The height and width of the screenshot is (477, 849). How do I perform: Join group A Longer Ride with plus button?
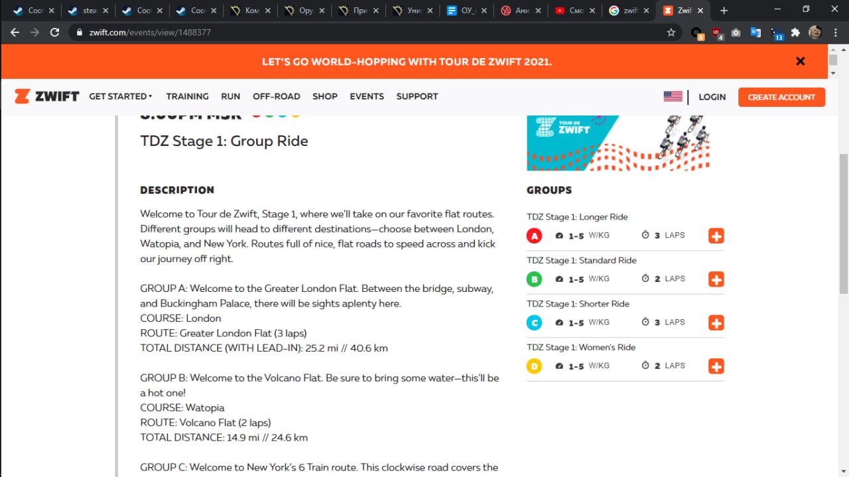(716, 236)
